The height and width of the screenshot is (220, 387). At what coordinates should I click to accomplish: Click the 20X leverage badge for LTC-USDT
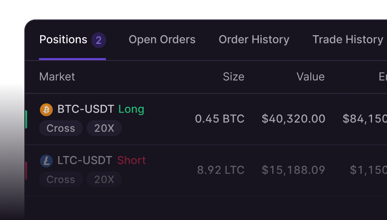click(x=104, y=179)
